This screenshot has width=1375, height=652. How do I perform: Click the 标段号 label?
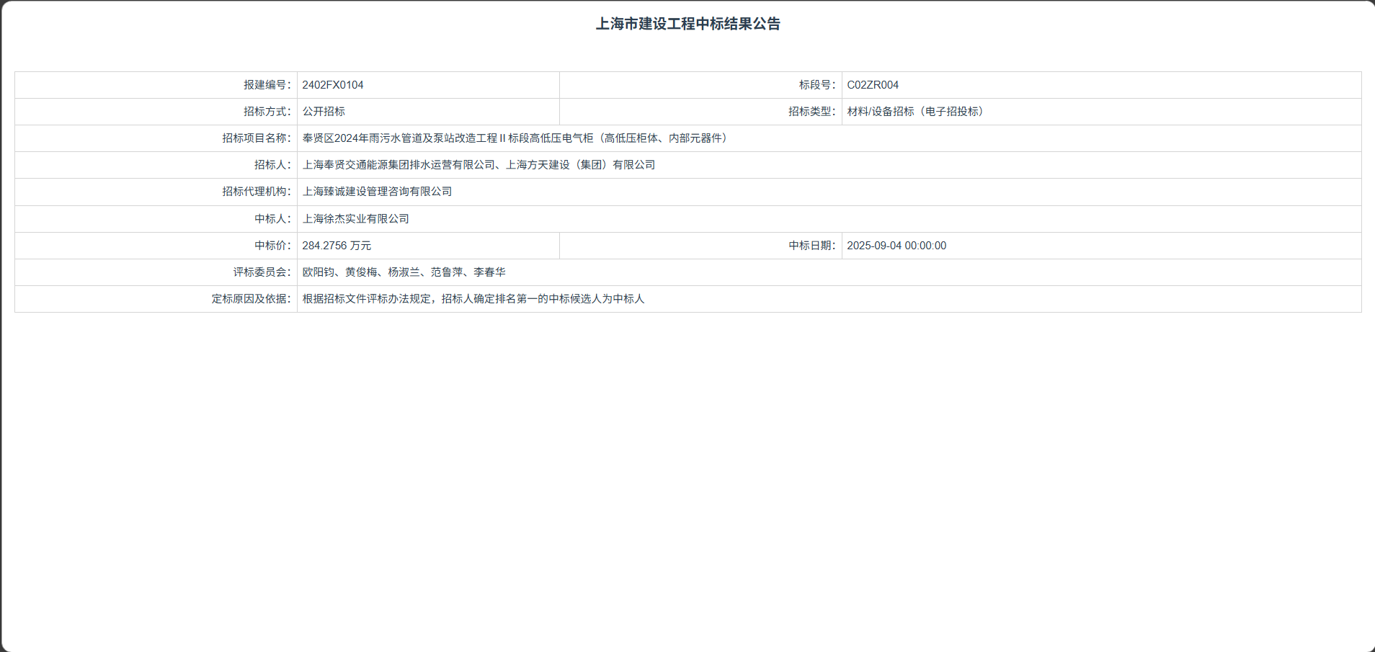[x=817, y=85]
